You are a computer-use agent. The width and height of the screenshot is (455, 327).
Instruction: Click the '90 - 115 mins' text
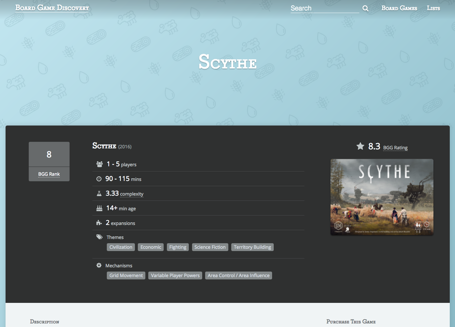(123, 179)
